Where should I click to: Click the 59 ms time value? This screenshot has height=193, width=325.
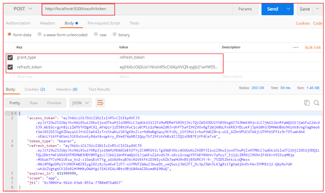tap(285, 88)
